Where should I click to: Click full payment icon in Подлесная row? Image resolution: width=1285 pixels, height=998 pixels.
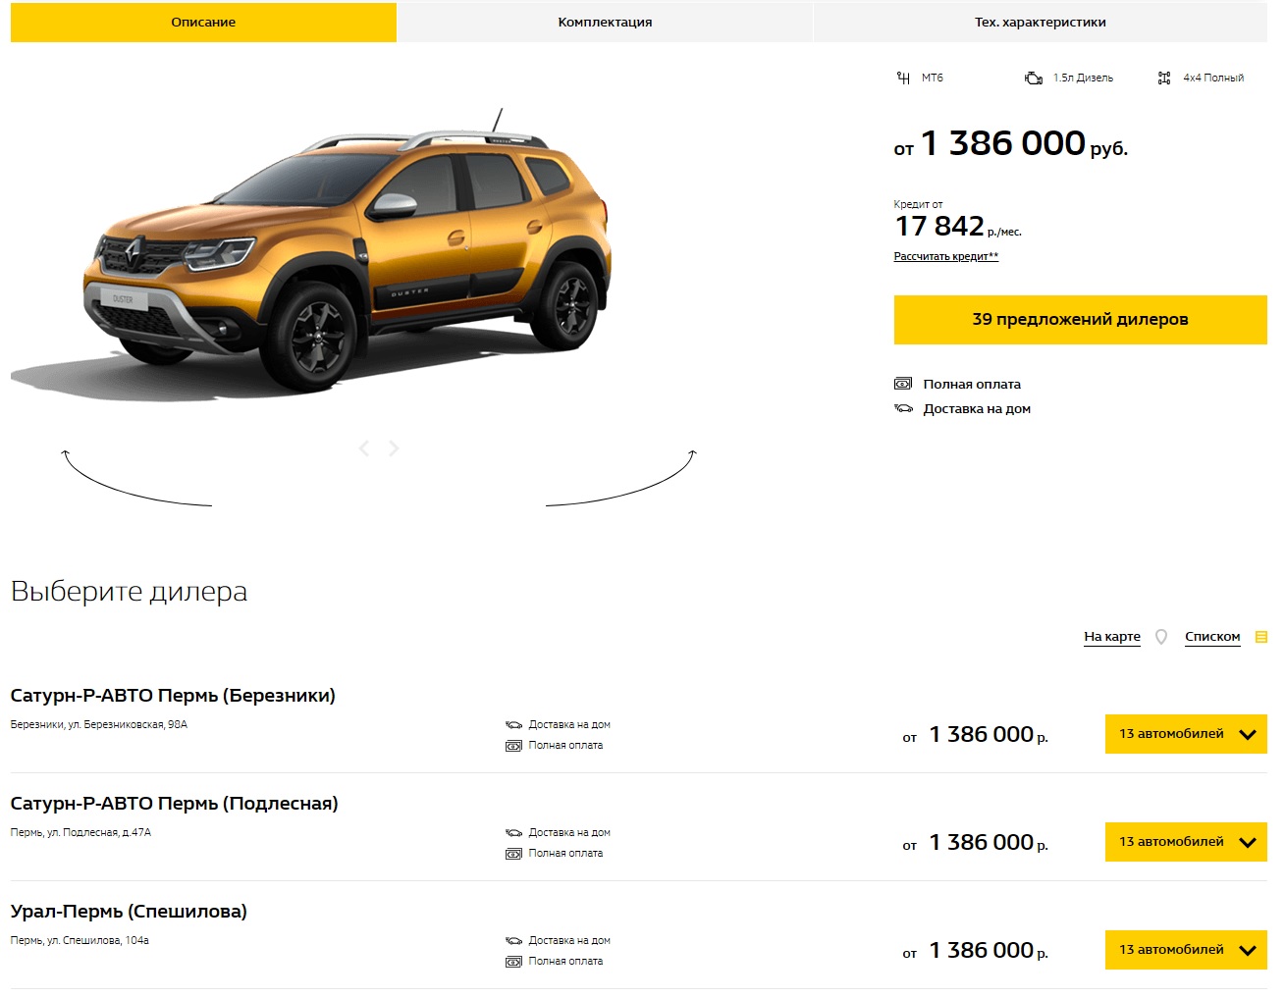click(x=513, y=854)
